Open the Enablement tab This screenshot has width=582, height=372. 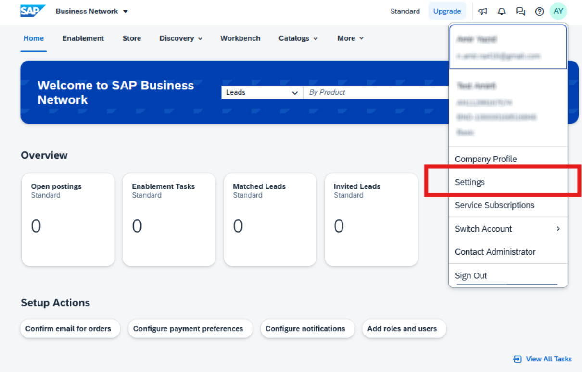click(x=83, y=38)
